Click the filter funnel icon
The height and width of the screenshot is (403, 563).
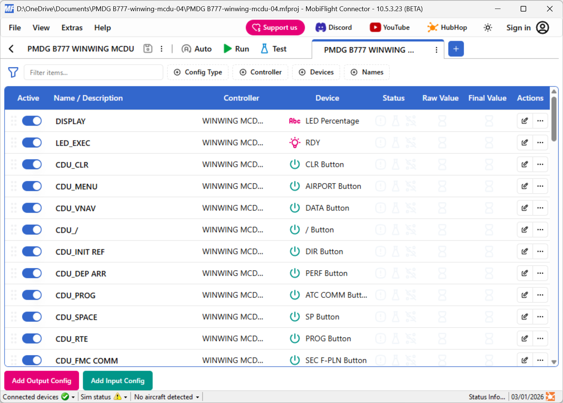point(13,72)
